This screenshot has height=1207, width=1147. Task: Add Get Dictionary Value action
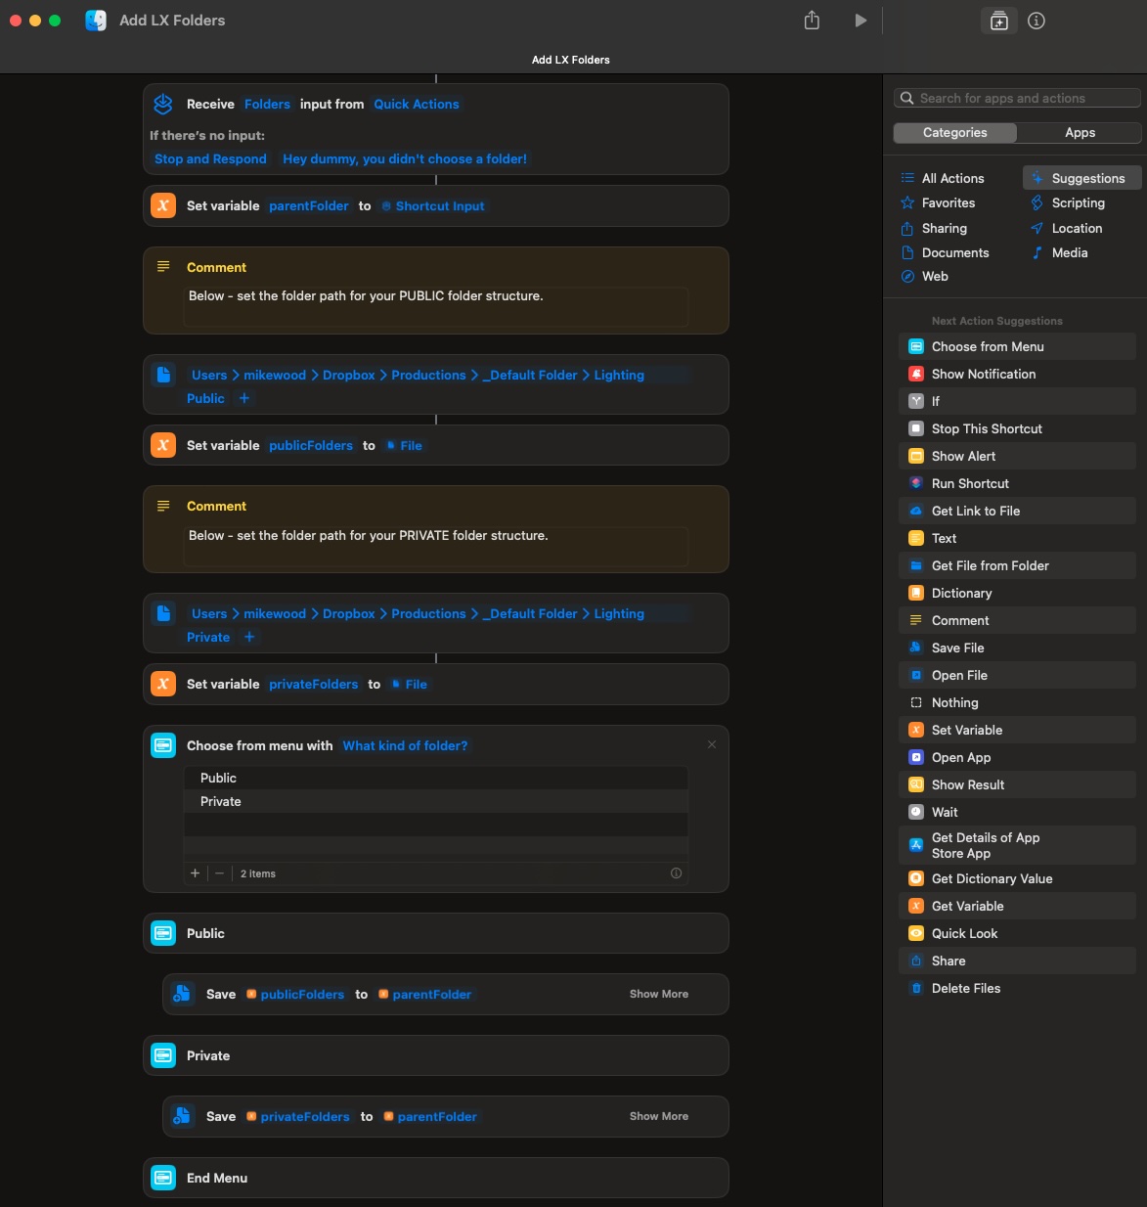pos(1017,878)
